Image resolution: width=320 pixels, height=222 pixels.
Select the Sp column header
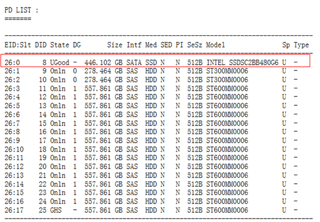286,45
